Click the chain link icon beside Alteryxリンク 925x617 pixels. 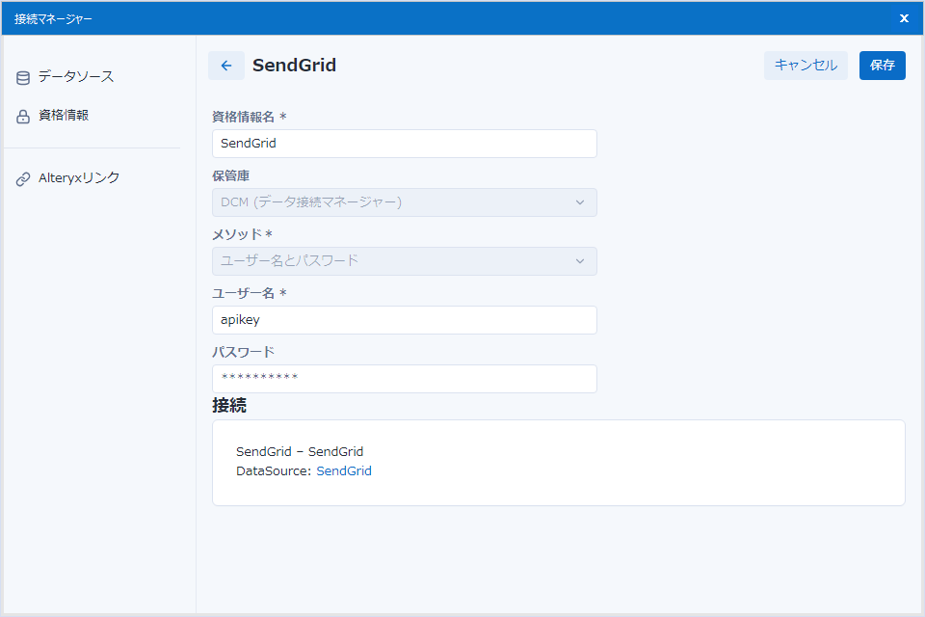[x=23, y=179]
